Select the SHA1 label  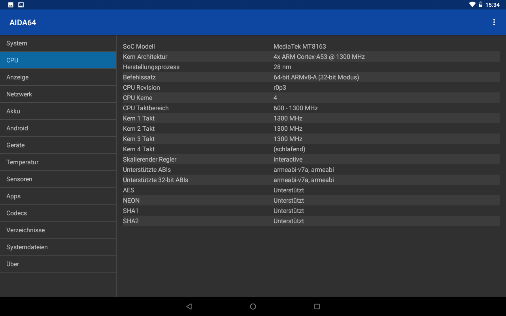pos(130,211)
